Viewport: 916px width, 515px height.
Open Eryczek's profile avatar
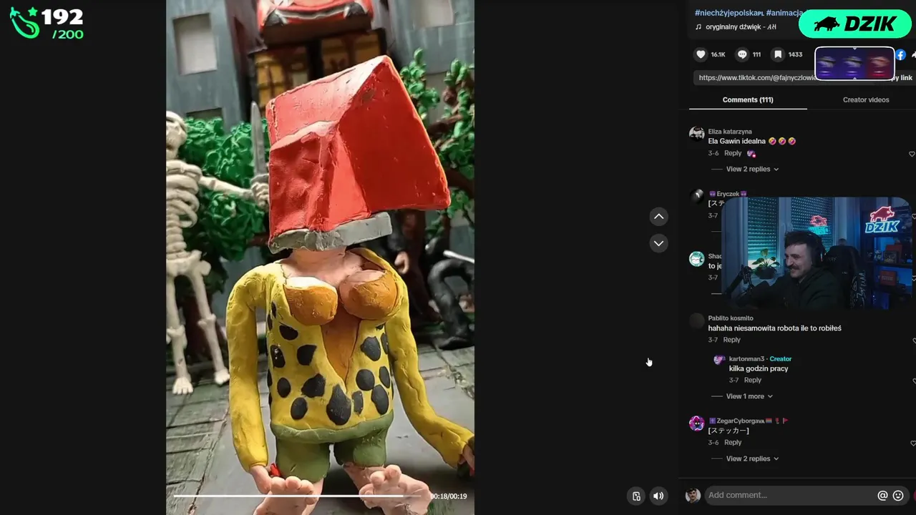696,196
